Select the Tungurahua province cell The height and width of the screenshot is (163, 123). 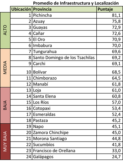coord(64,51)
